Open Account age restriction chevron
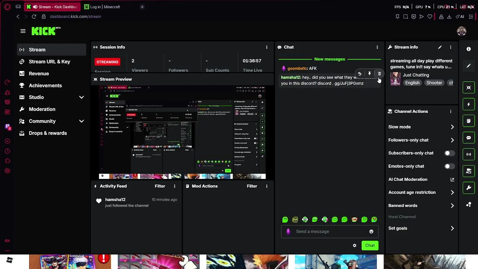478x269 pixels. [x=452, y=192]
